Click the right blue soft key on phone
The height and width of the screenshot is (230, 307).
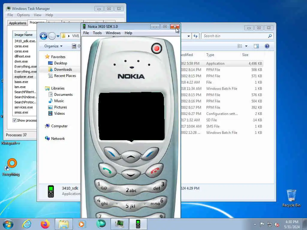150,154
